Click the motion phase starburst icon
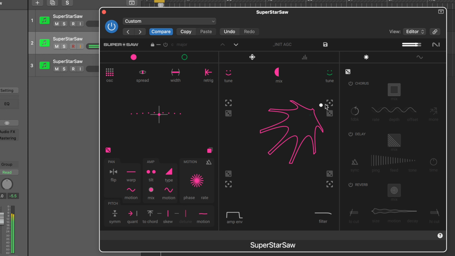The width and height of the screenshot is (455, 256). pyautogui.click(x=197, y=181)
